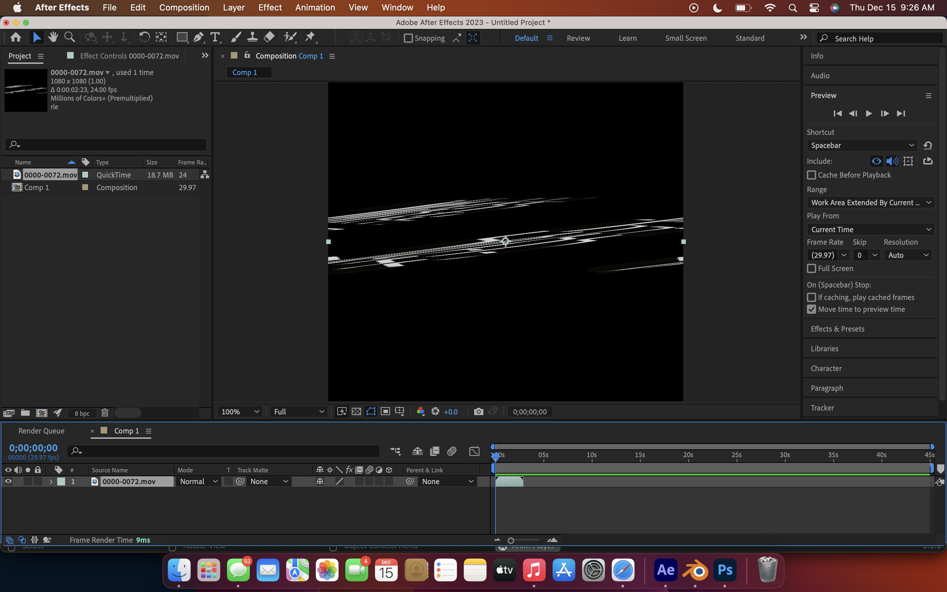Open the Play From dropdown

point(870,229)
